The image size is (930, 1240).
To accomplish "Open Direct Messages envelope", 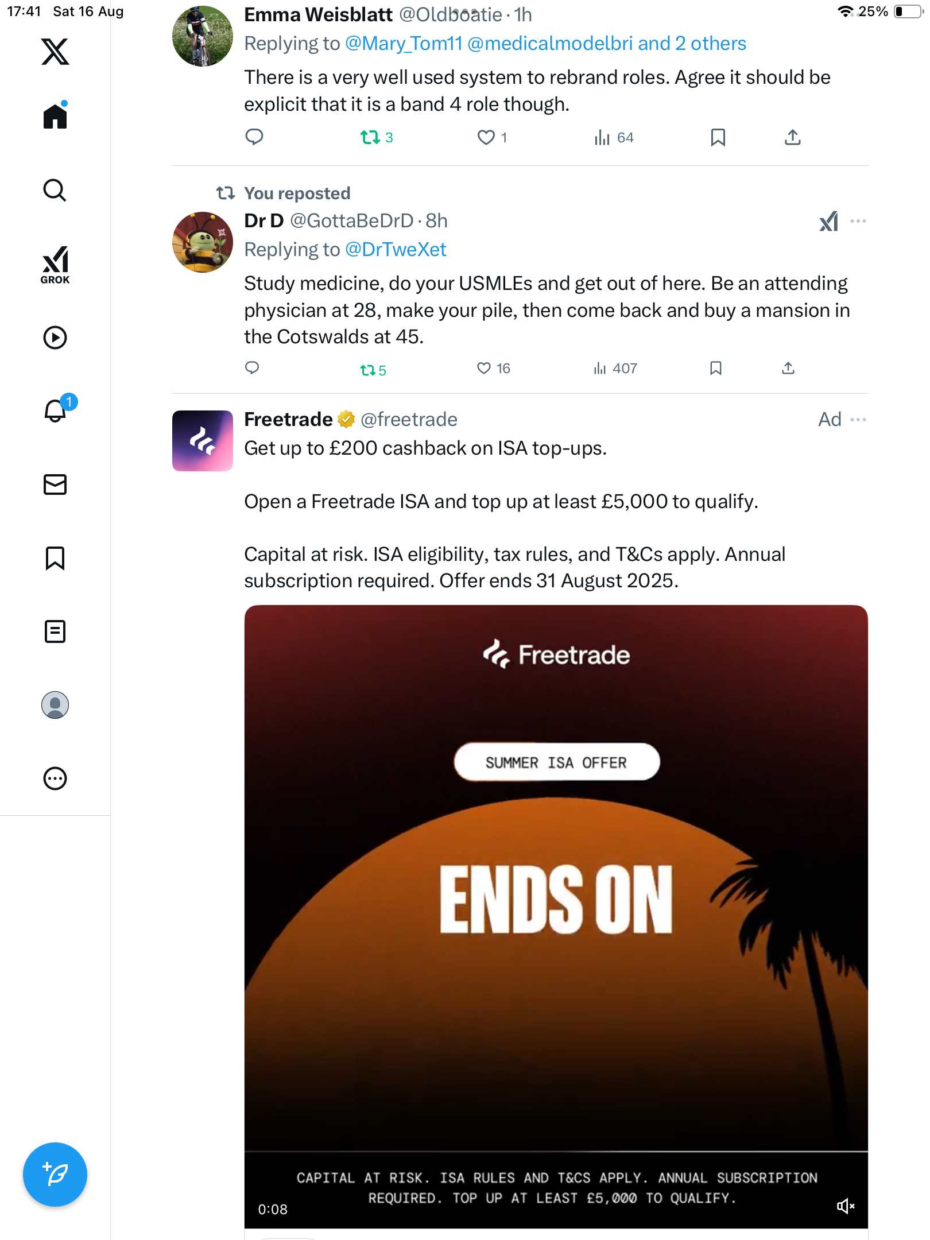I will [x=55, y=485].
